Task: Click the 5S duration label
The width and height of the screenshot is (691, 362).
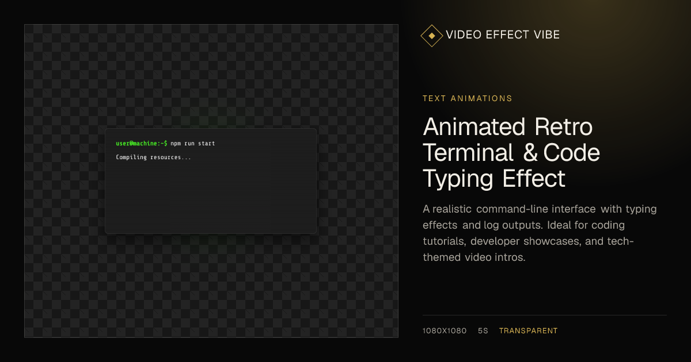Action: [483, 331]
